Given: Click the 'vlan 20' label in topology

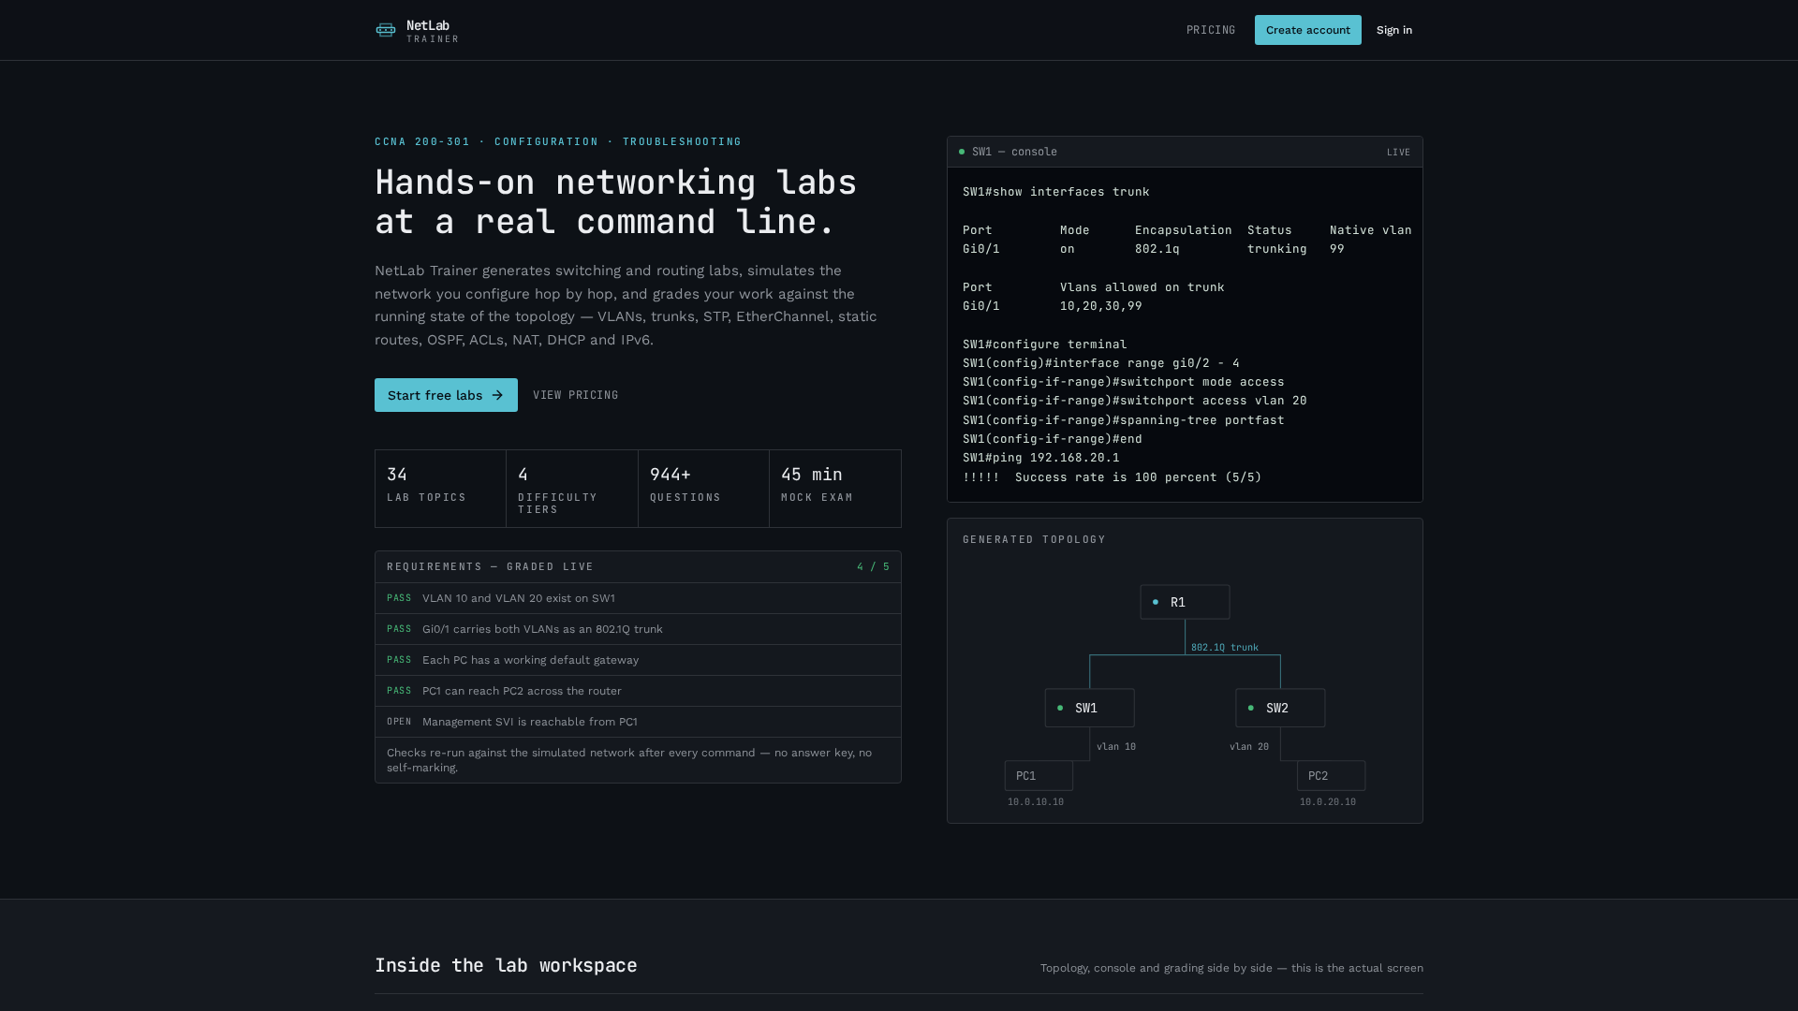Looking at the screenshot, I should pyautogui.click(x=1249, y=747).
